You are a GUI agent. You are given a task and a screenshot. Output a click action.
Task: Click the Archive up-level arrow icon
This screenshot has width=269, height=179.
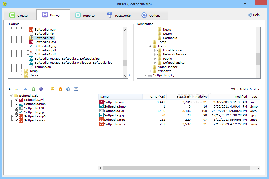(x=26, y=89)
